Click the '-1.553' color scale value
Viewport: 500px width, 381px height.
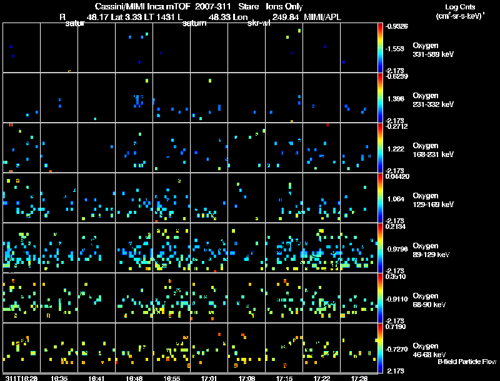coord(395,49)
